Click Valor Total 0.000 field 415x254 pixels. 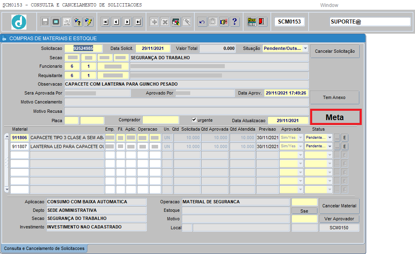click(x=217, y=48)
